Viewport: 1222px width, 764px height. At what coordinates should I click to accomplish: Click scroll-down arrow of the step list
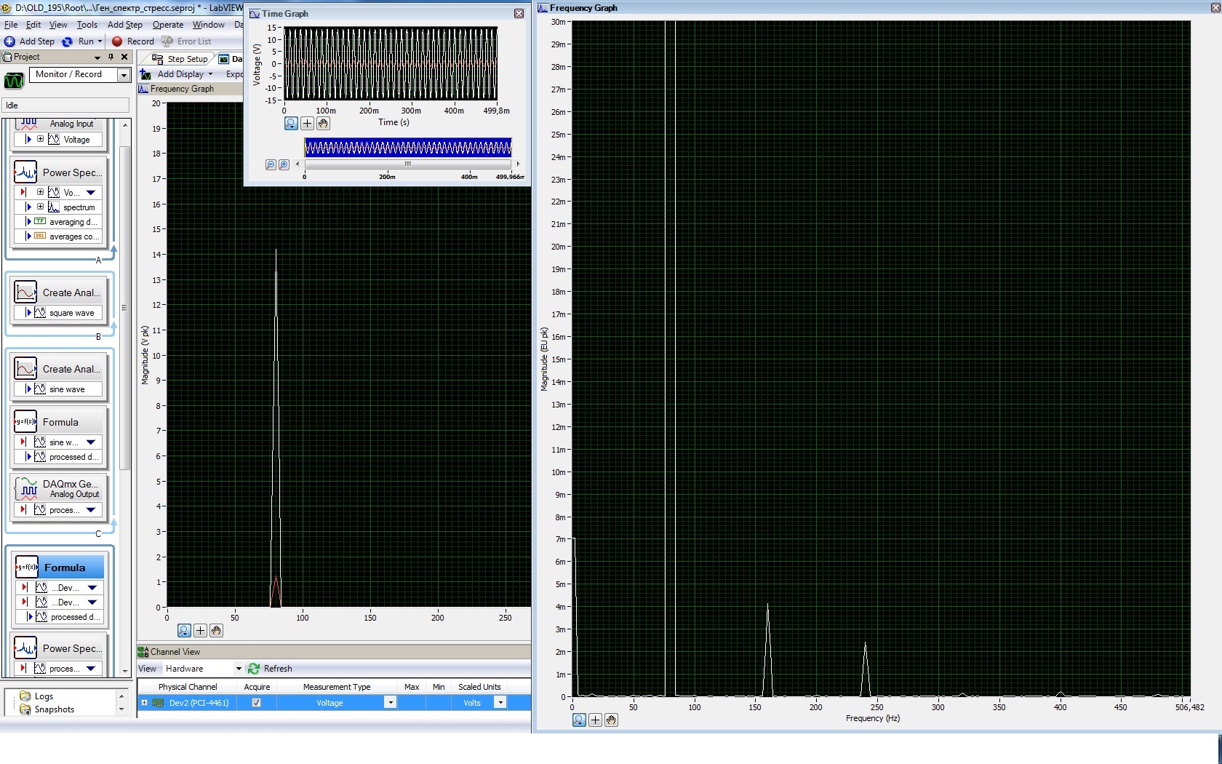click(x=124, y=671)
